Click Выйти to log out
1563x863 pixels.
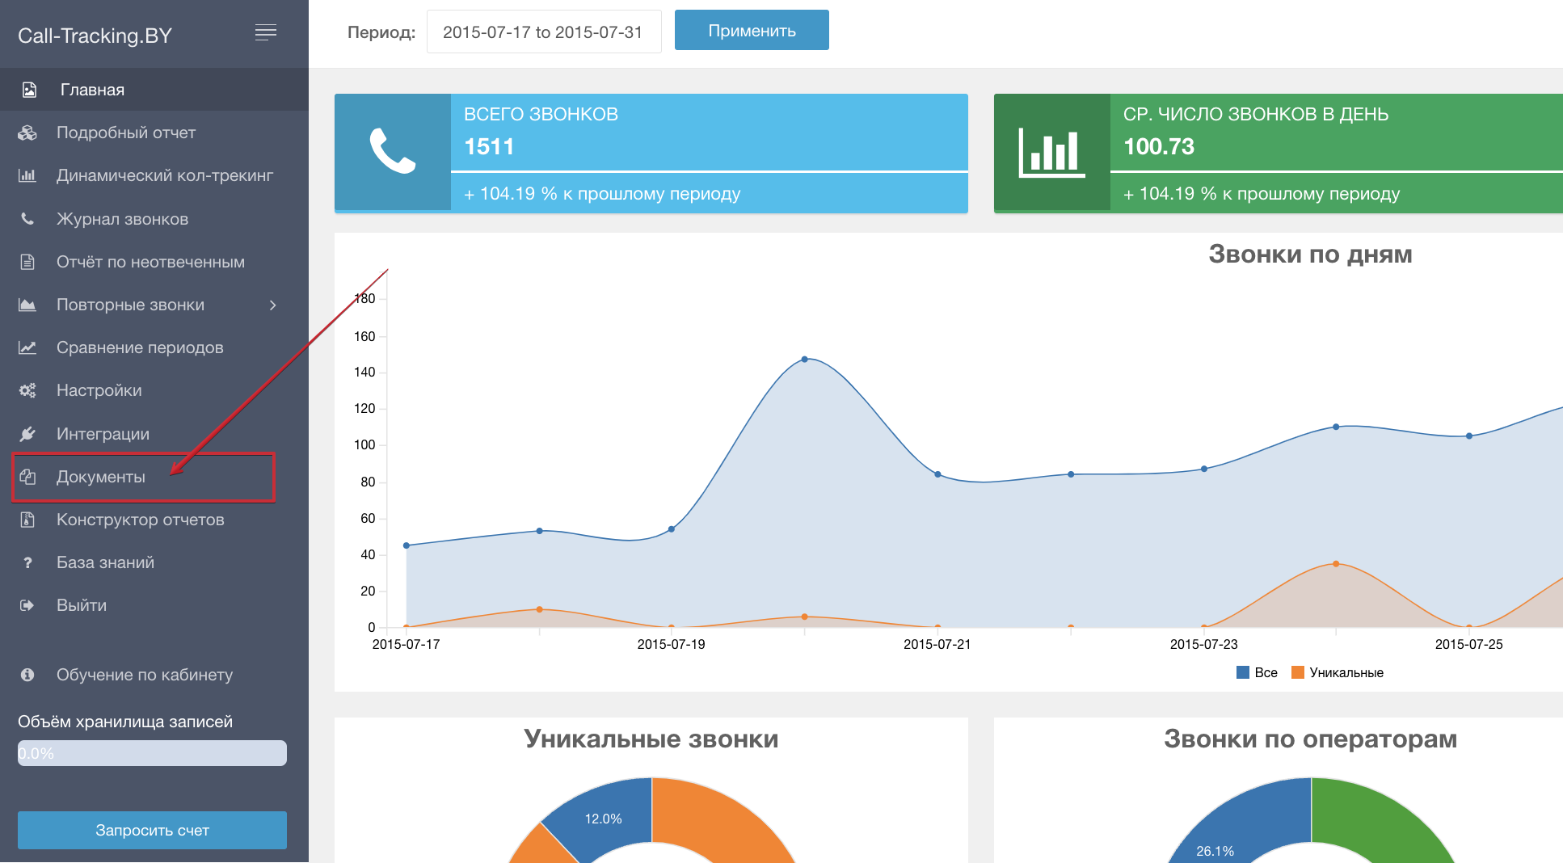(154, 605)
